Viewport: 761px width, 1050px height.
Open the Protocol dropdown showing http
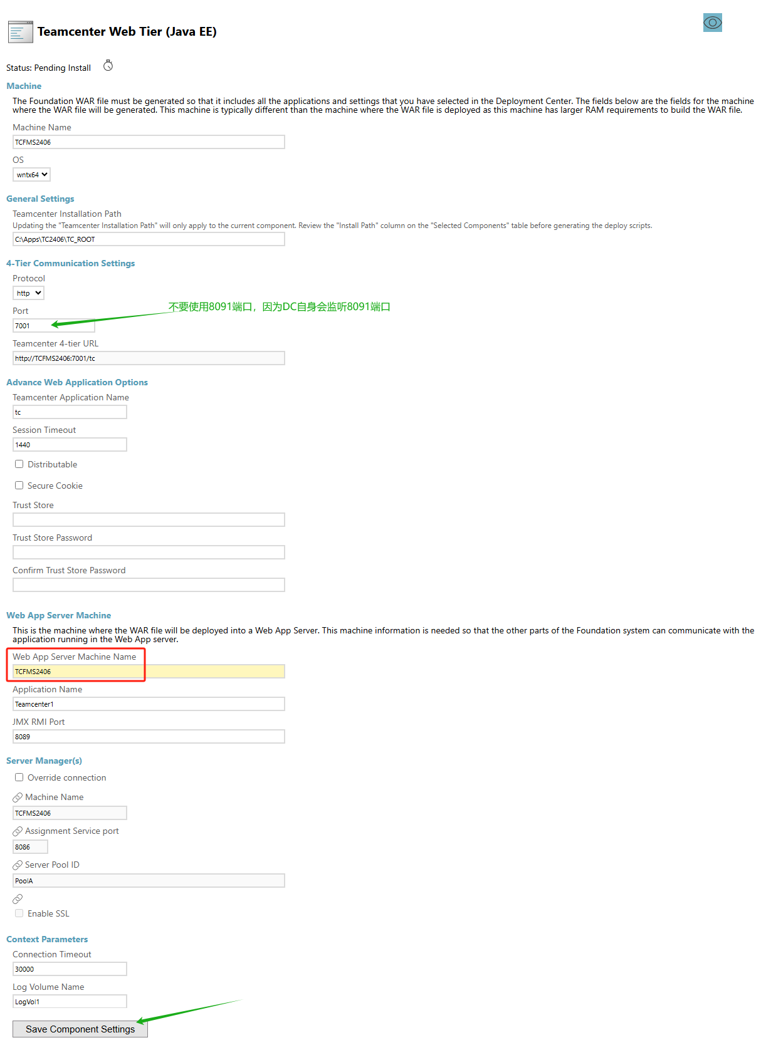28,293
